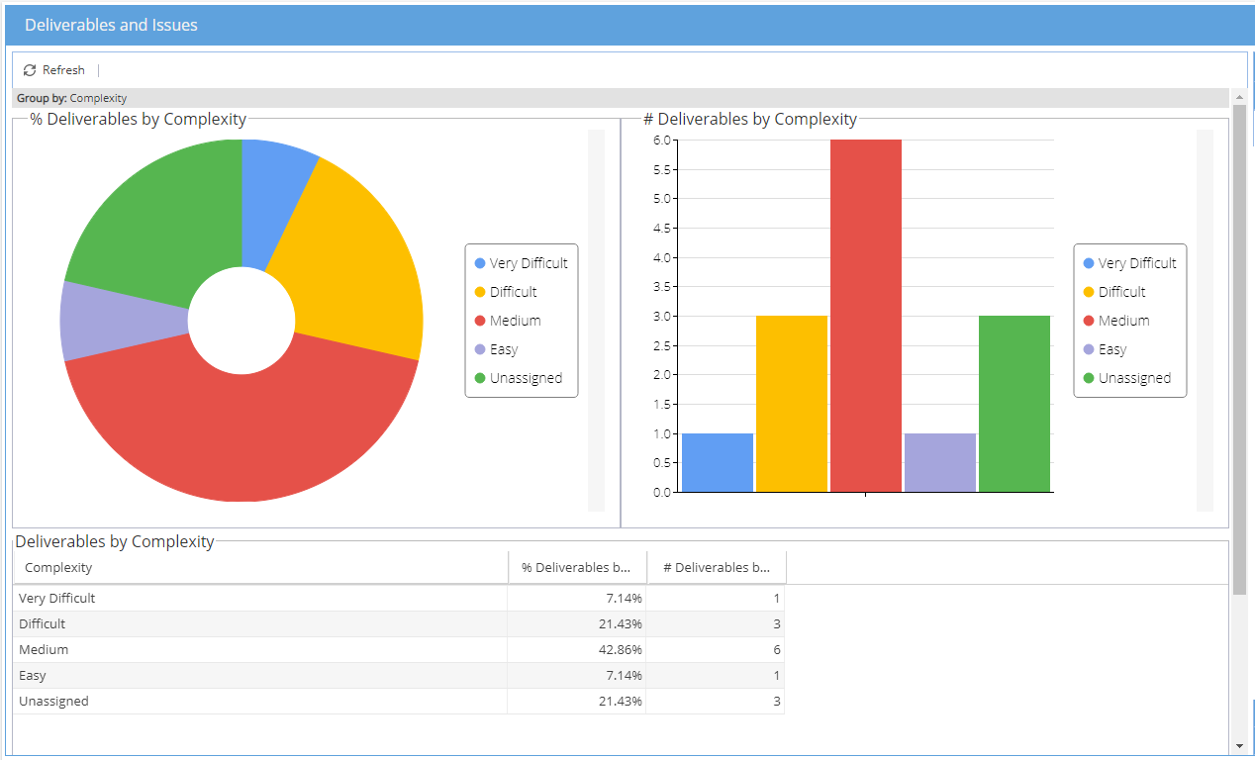Toggle Medium series in bar chart legend
Screen dimensions: 1255x760
coord(1115,321)
